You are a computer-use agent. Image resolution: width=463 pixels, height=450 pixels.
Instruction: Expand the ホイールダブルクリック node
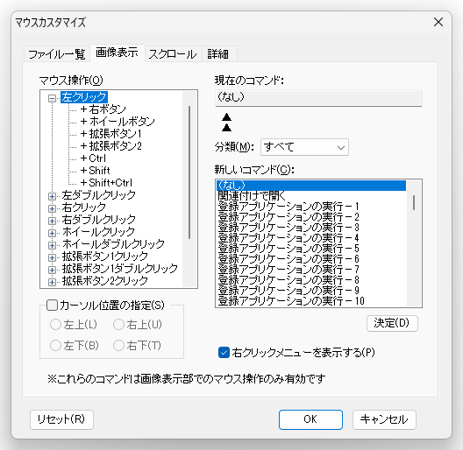52,245
